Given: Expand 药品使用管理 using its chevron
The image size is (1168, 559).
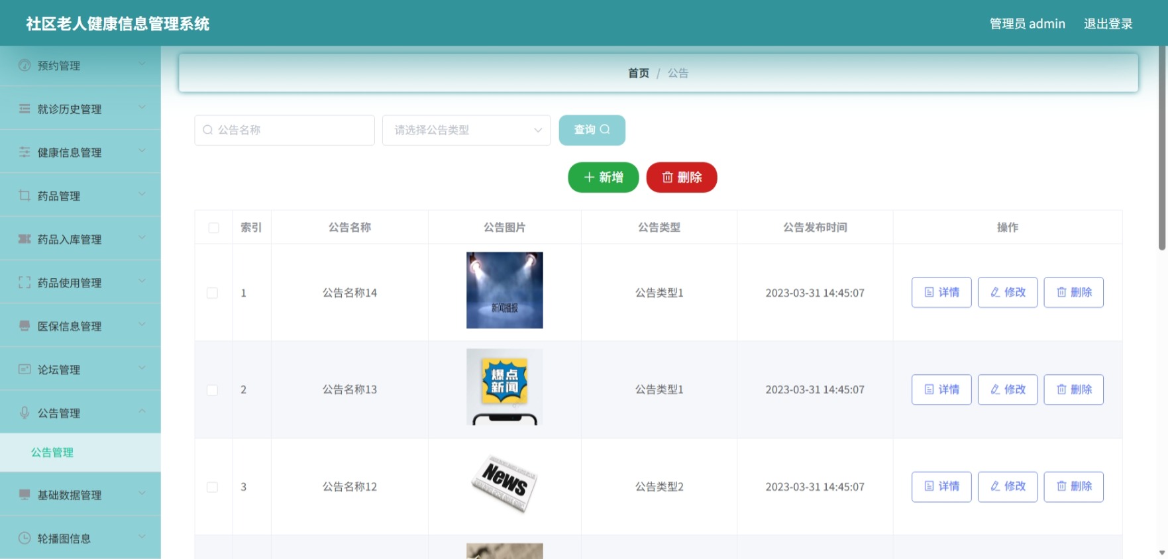Looking at the screenshot, I should click(x=142, y=281).
